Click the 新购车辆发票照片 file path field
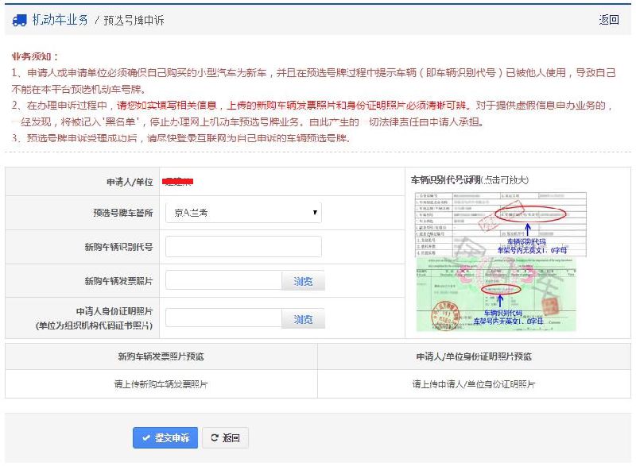 (x=223, y=281)
